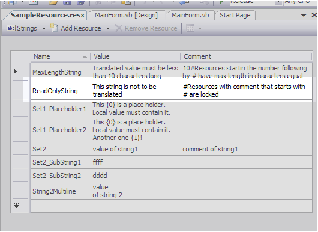Close the current document with X
This screenshot has width=318, height=232.
tap(314, 15)
